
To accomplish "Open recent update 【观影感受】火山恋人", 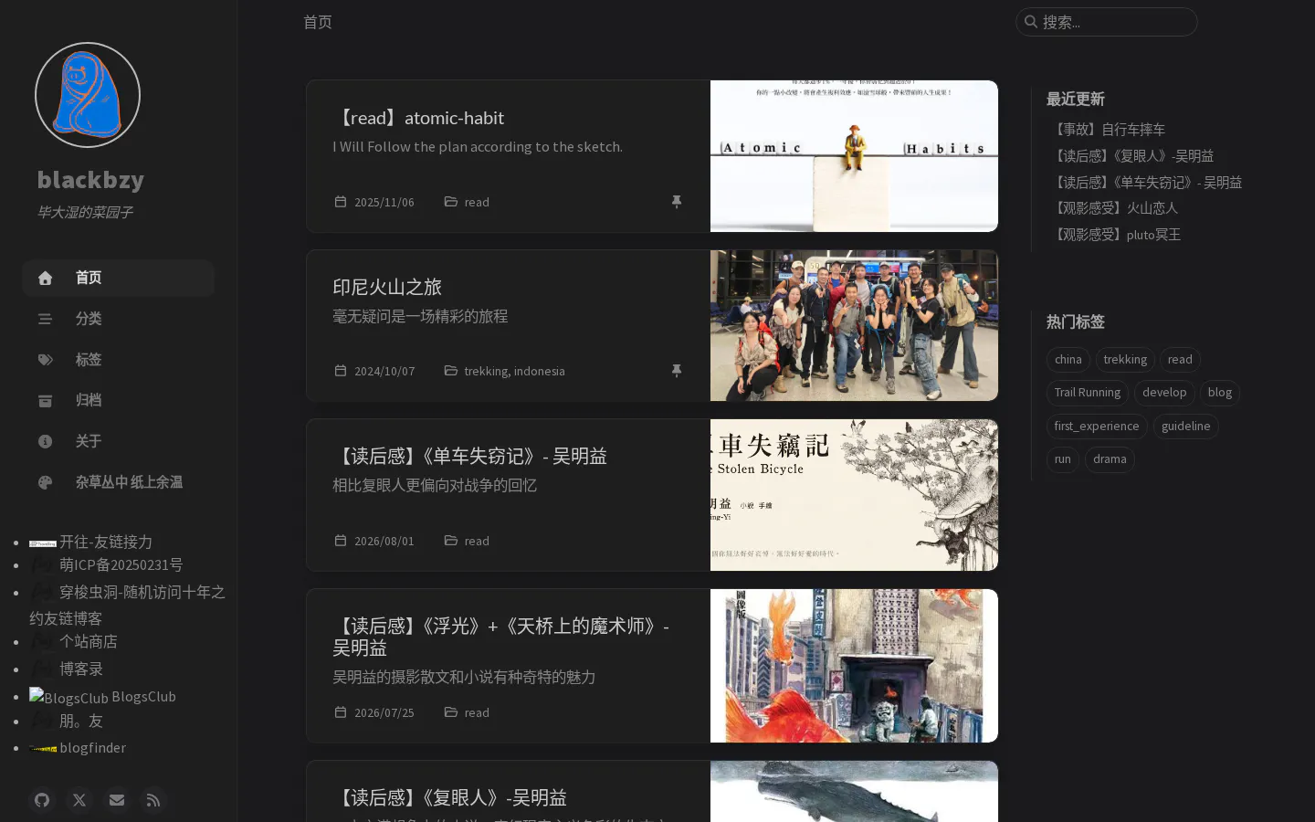I will pos(1114,208).
